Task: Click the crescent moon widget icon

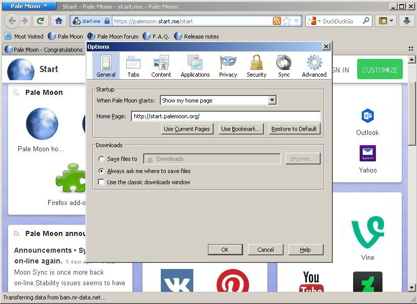Action: pyautogui.click(x=17, y=92)
